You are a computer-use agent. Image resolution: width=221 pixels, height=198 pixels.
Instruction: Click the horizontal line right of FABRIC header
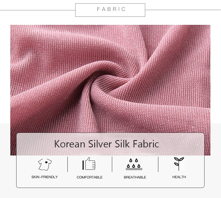(x=183, y=10)
